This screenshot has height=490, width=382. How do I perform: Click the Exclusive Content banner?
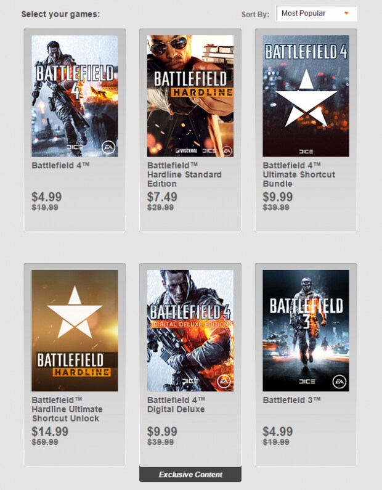(190, 475)
